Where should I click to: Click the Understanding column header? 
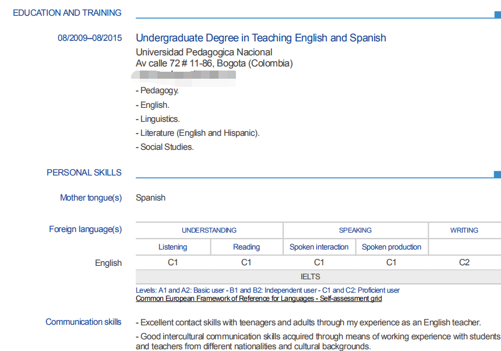coord(209,230)
